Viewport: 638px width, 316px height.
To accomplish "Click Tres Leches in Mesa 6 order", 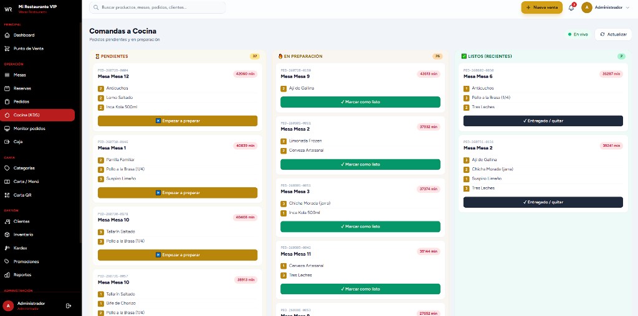I will coord(483,107).
